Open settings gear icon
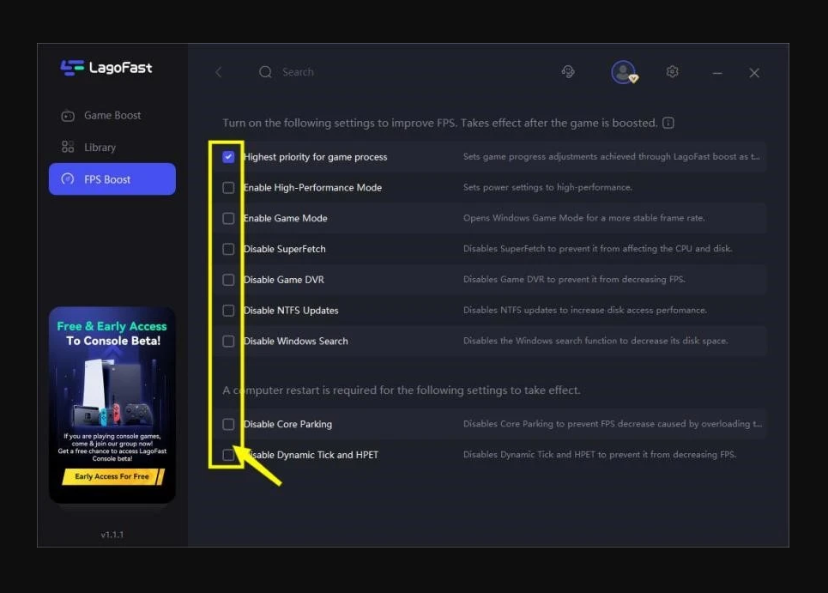Viewport: 828px width, 593px height. (x=672, y=71)
